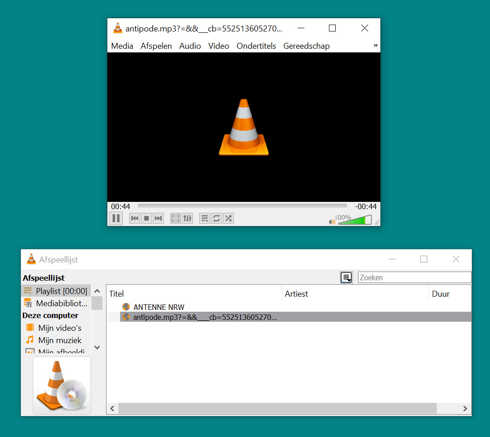Toggle fullscreen video mode
The image size is (490, 437).
pos(176,218)
